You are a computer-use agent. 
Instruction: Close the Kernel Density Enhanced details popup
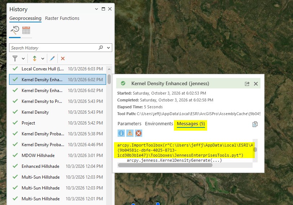tap(256, 84)
